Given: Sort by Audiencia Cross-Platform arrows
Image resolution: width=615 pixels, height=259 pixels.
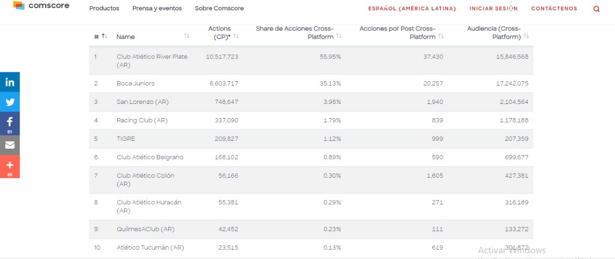Looking at the screenshot, I should [526, 36].
